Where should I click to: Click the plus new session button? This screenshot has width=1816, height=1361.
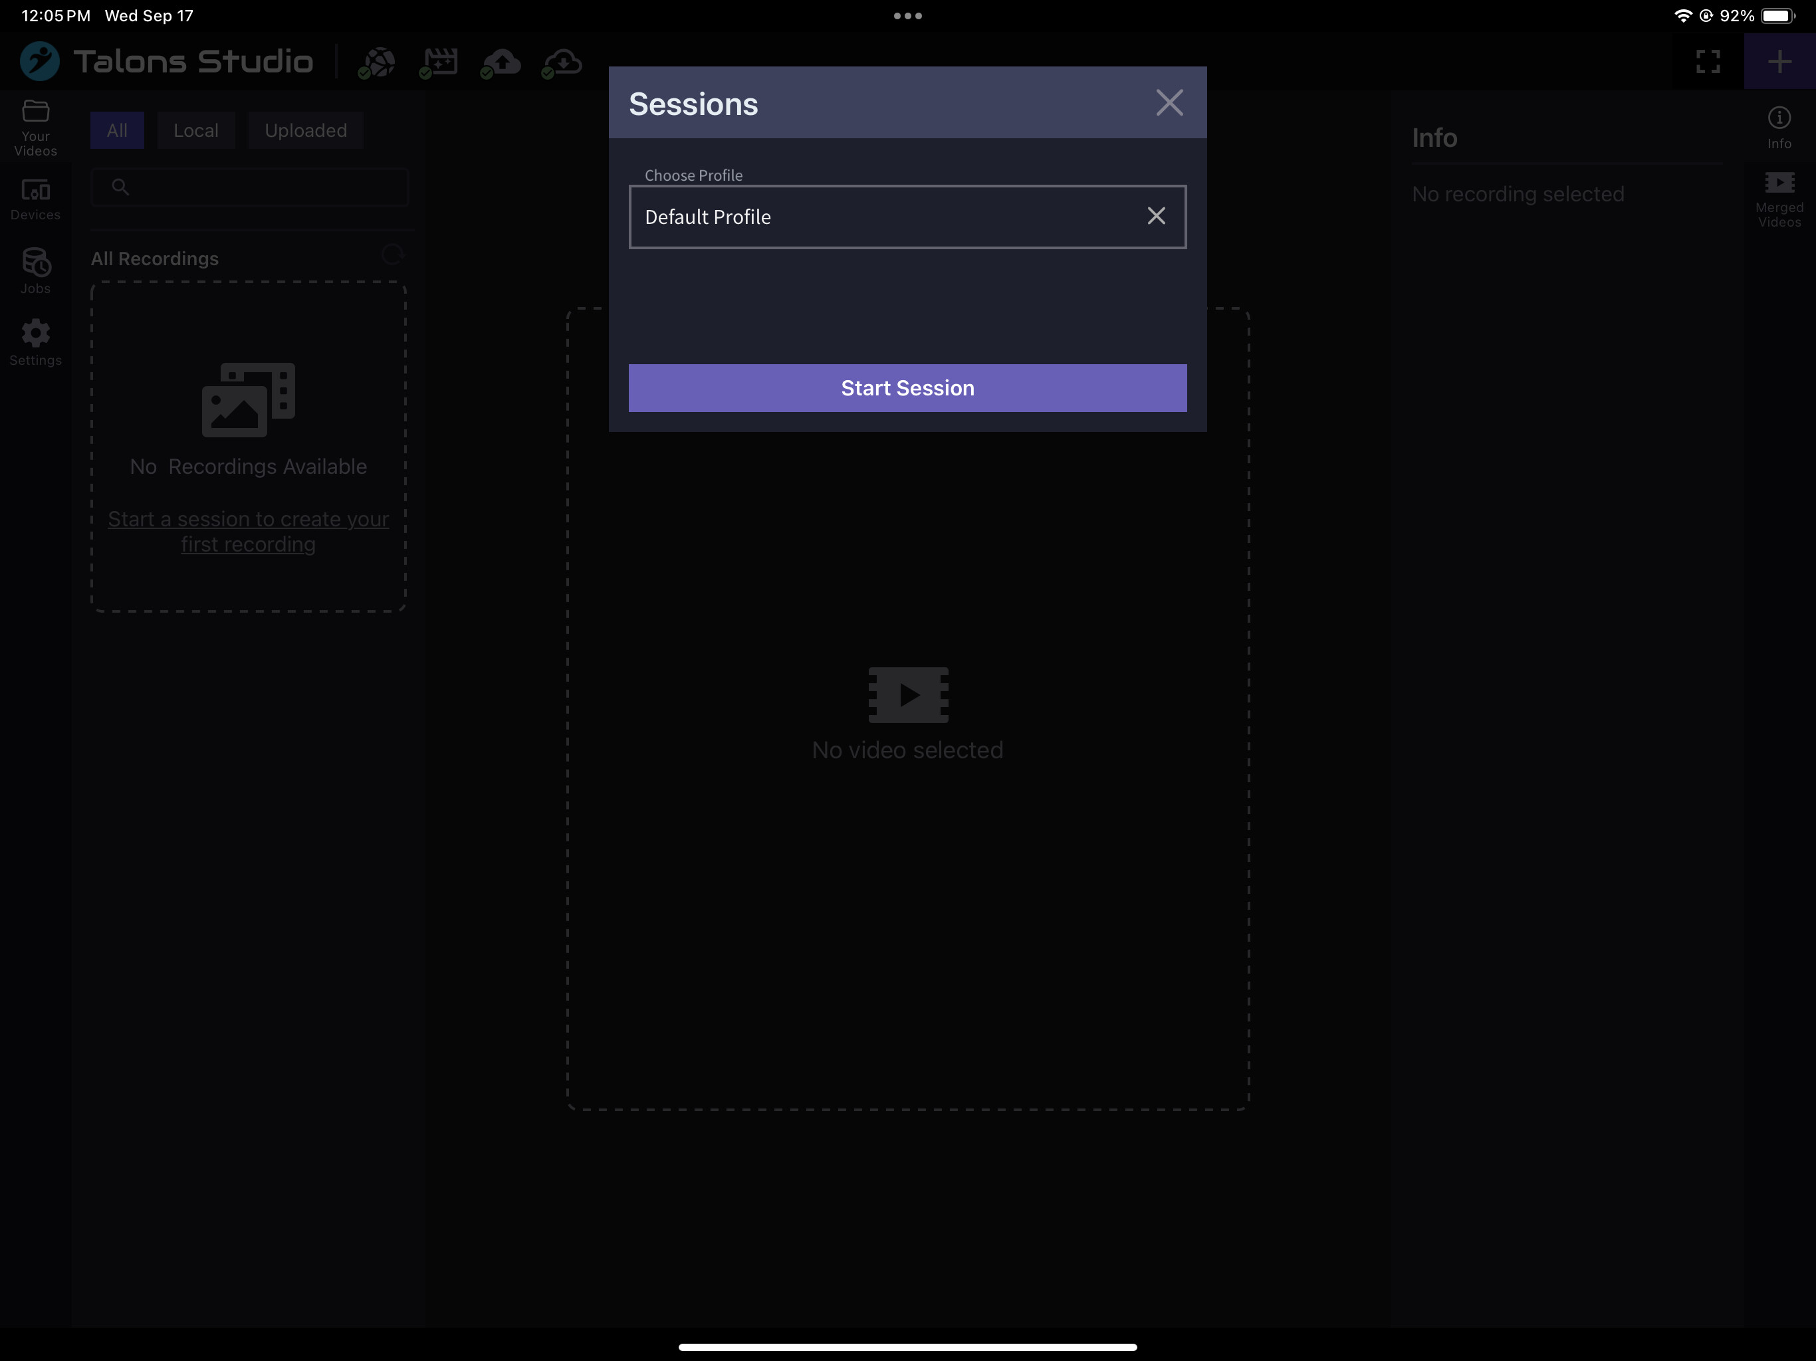(1779, 62)
